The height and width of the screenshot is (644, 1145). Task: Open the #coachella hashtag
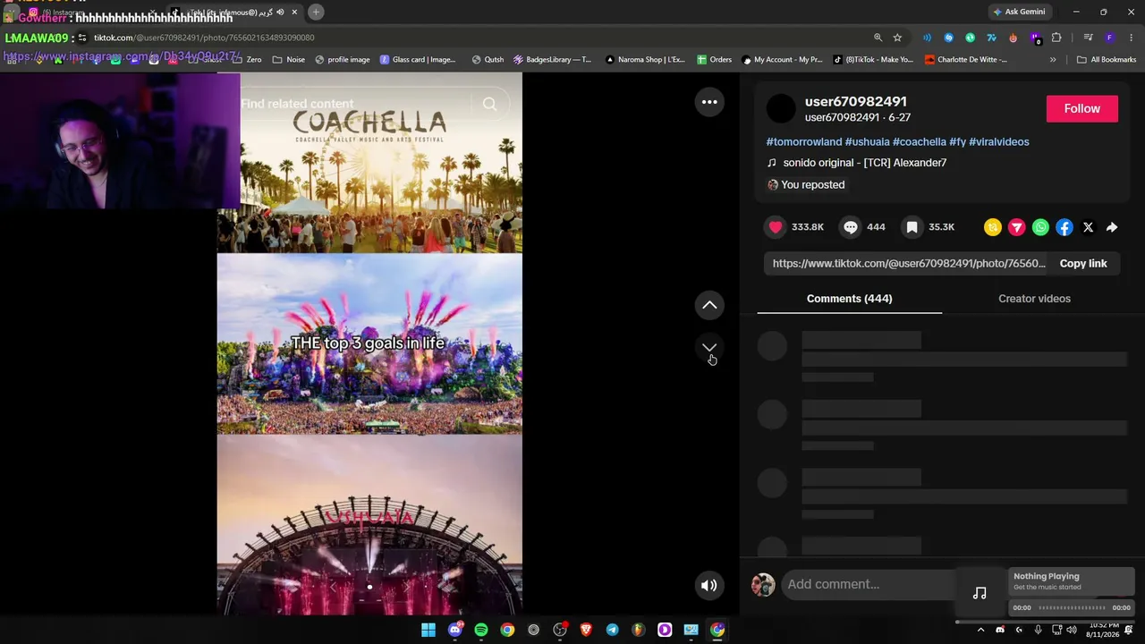tap(920, 141)
